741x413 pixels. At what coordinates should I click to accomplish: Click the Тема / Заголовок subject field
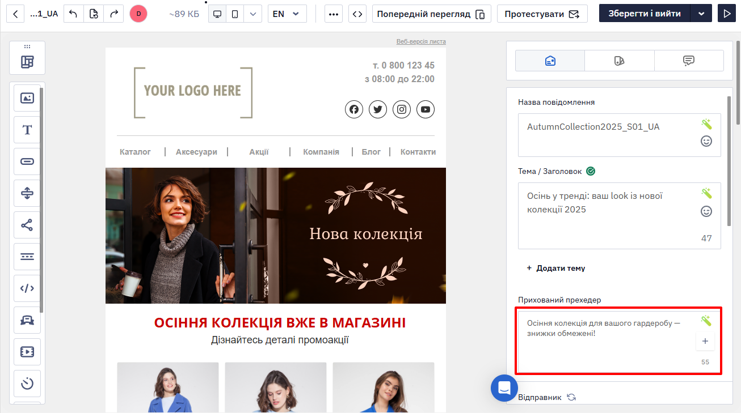619,216
